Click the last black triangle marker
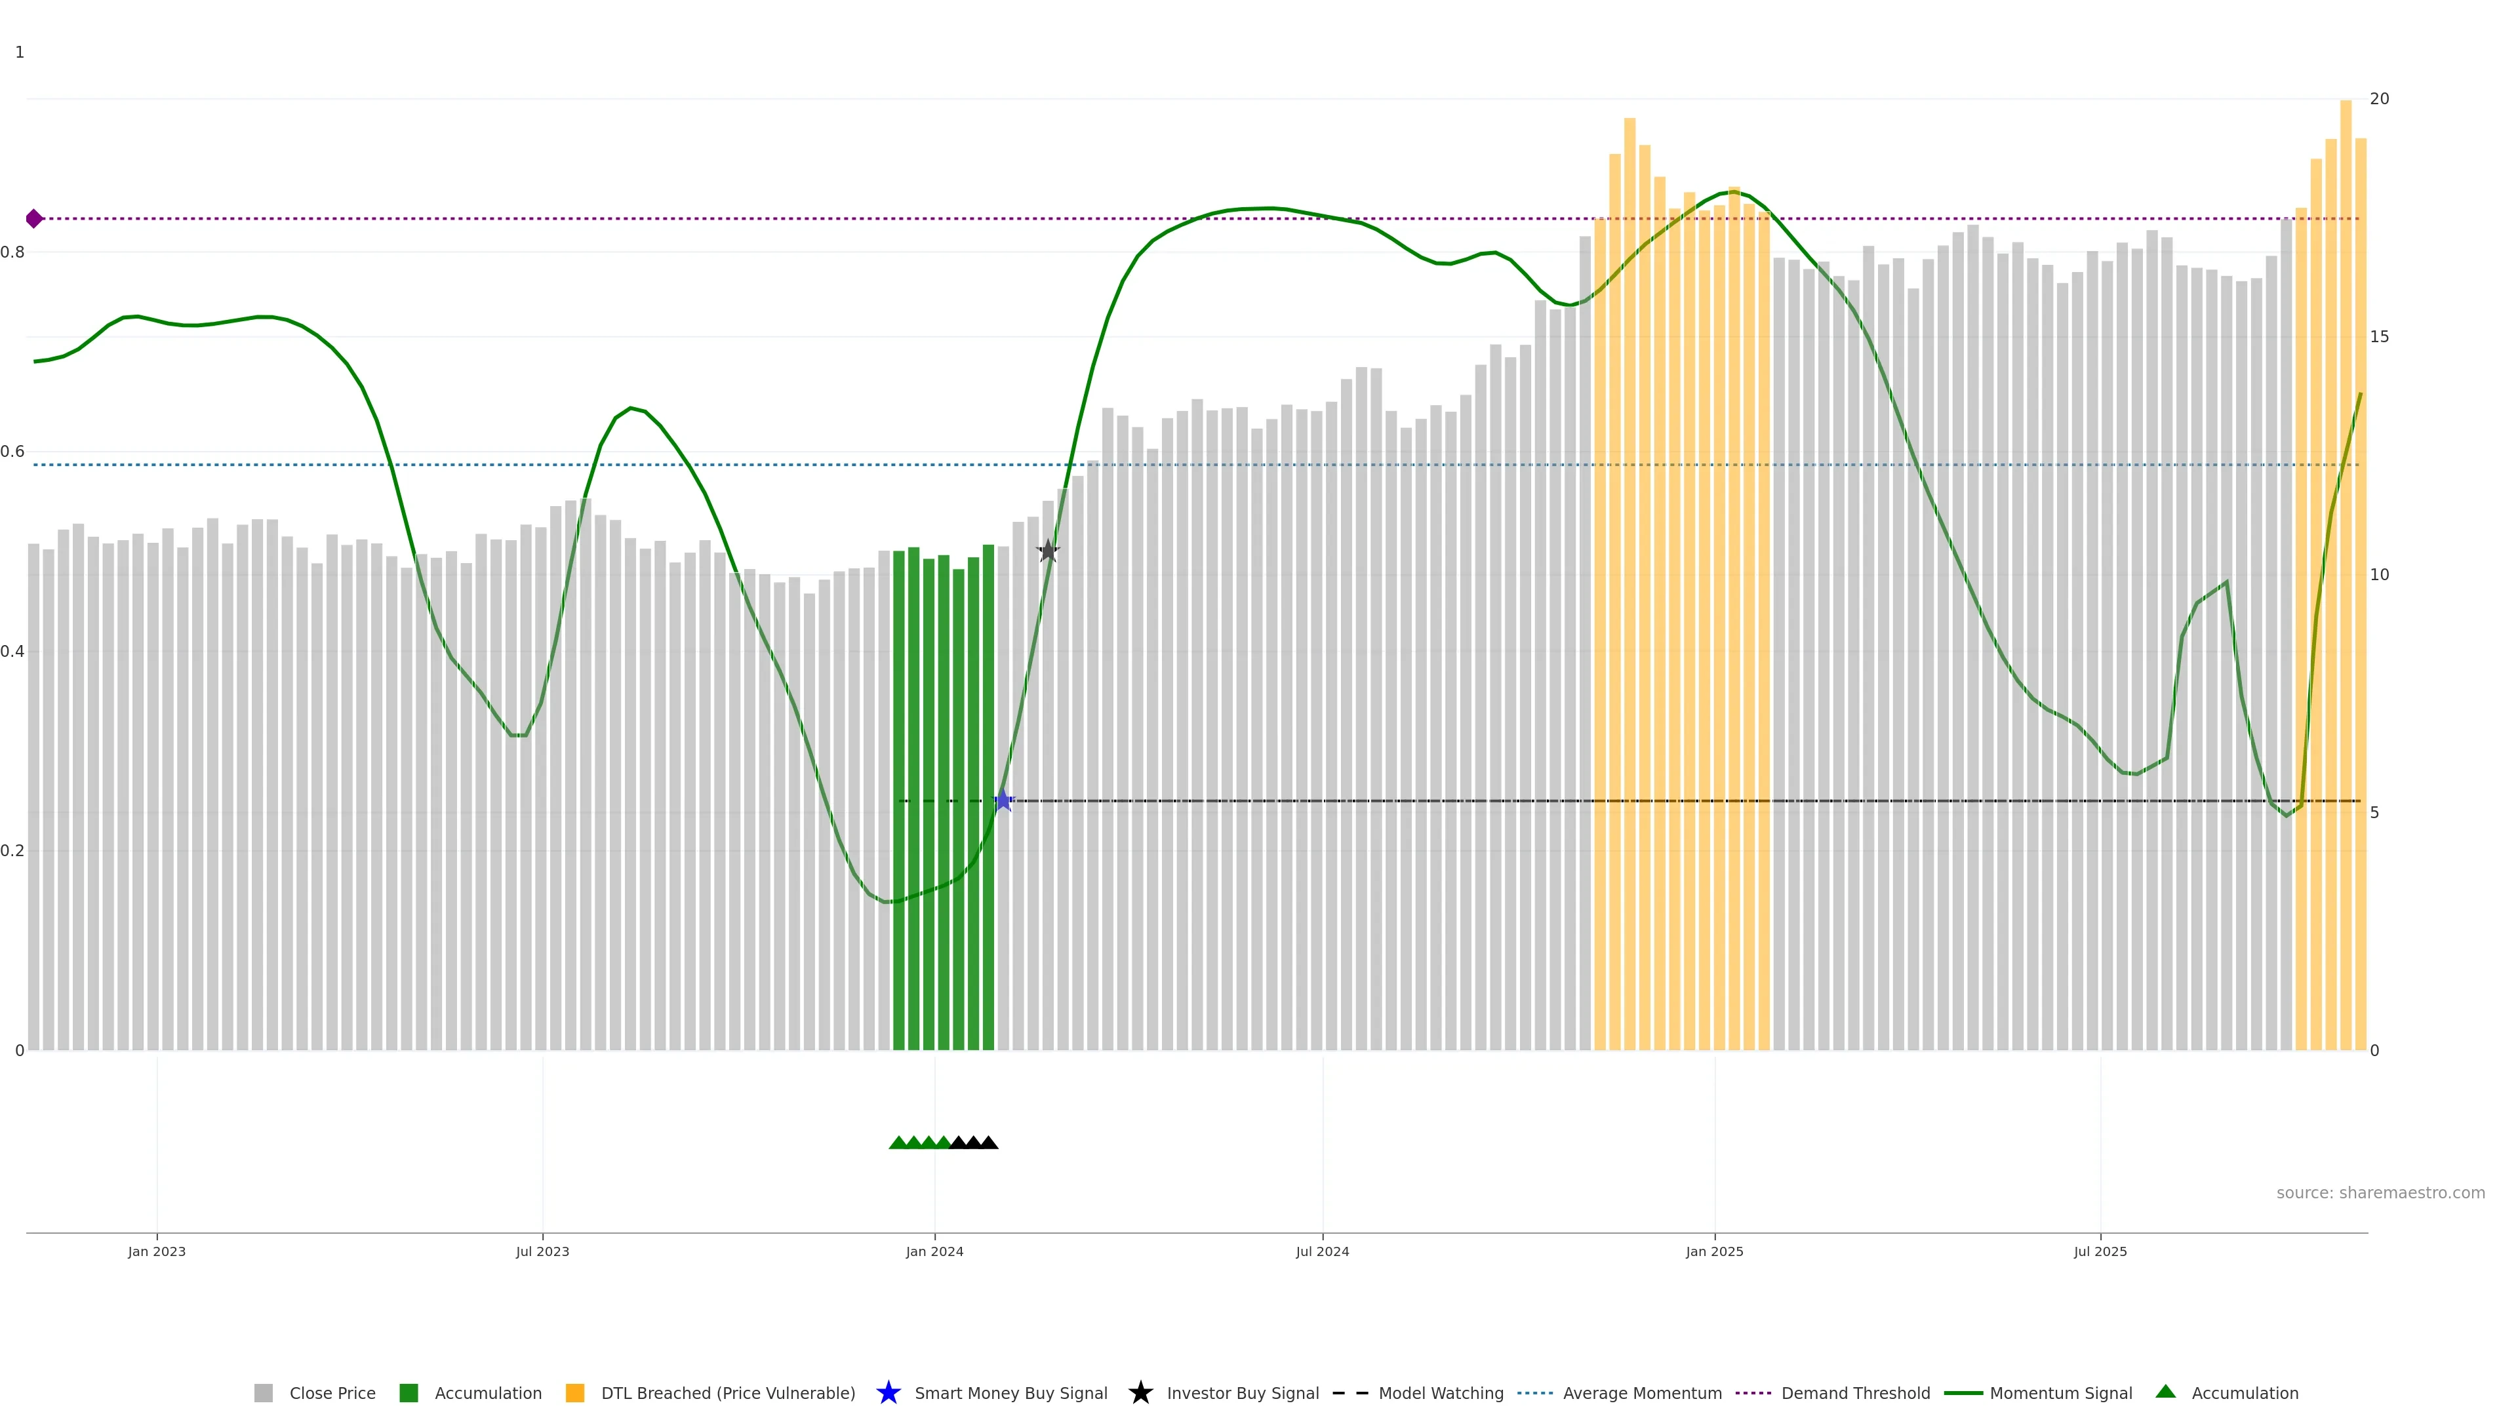This screenshot has height=1416, width=2518. tap(989, 1143)
